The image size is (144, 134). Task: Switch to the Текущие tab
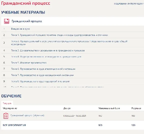point(7,103)
